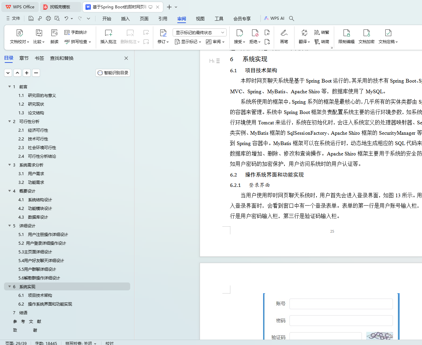Screen dimensions: 422x345
Task: Click 拼写检查 status in status bar
Action: (81, 343)
